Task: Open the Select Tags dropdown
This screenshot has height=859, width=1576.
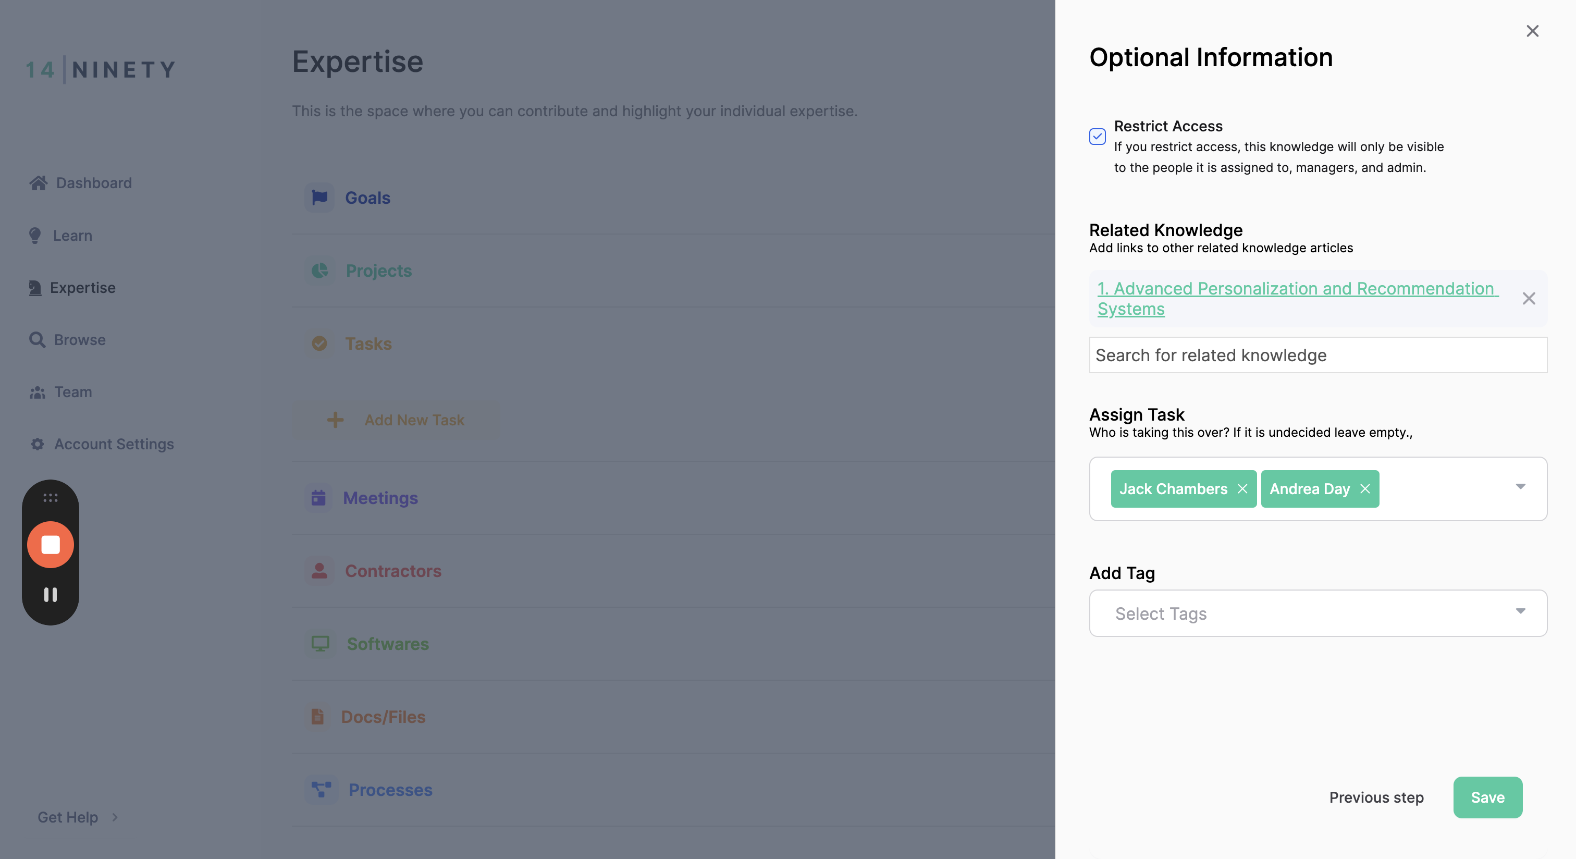Action: [1318, 613]
